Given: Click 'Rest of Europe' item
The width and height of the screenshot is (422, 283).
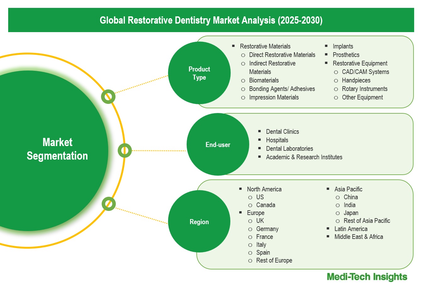Looking at the screenshot, I should click(x=274, y=260).
